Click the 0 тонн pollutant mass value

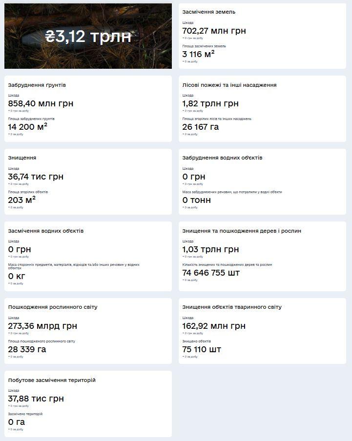pos(196,200)
